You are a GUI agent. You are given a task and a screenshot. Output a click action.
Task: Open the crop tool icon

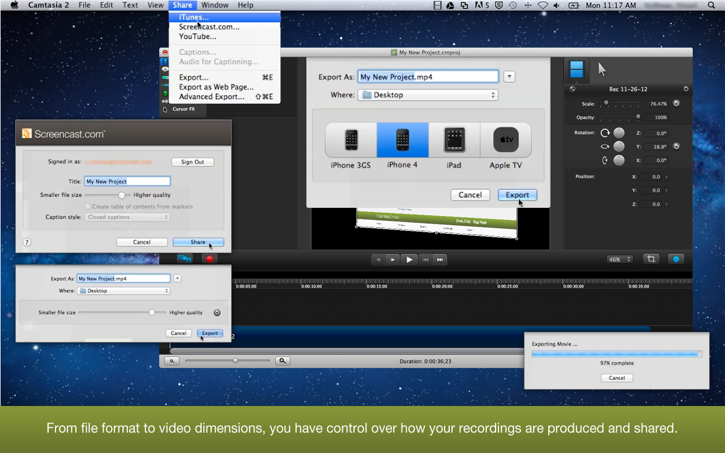click(651, 259)
